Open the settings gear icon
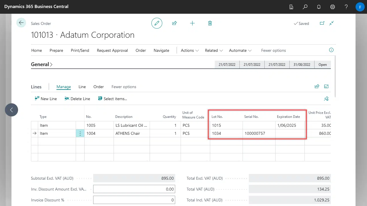The height and width of the screenshot is (206, 367). point(333,7)
